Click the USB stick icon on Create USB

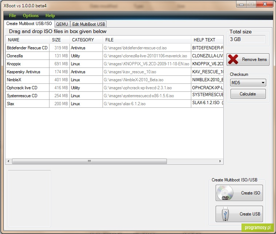pyautogui.click(x=225, y=214)
